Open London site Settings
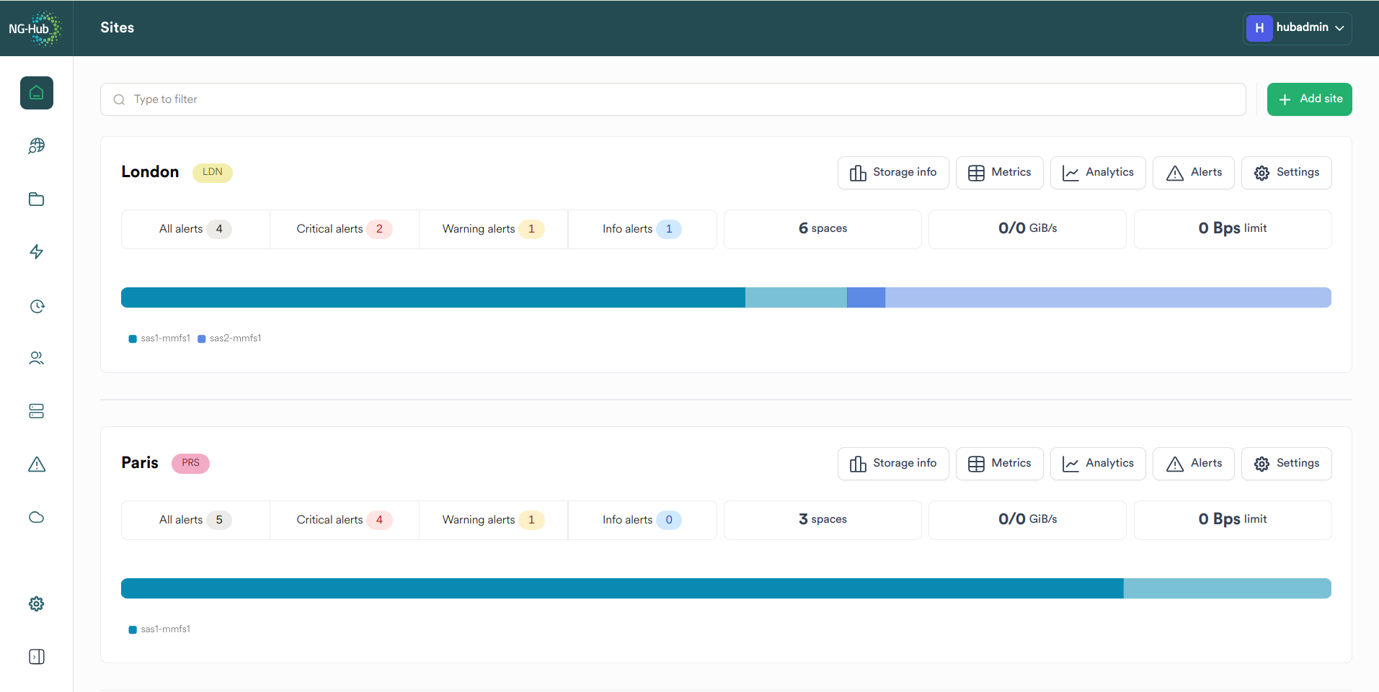This screenshot has height=692, width=1379. pyautogui.click(x=1286, y=173)
